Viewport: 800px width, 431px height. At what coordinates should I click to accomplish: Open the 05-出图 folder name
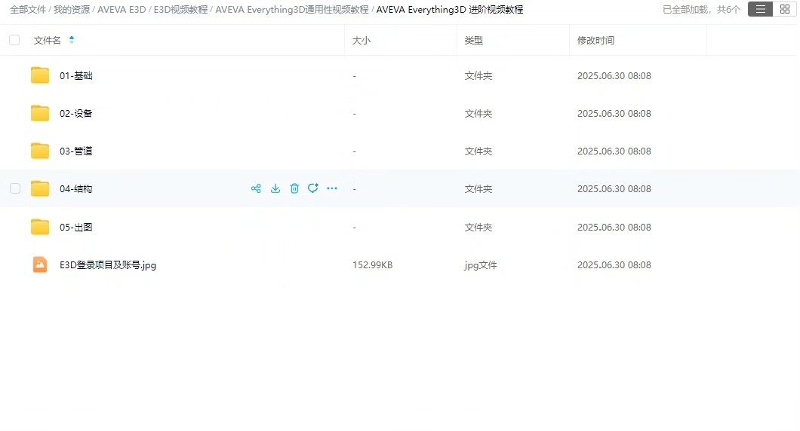coord(76,227)
